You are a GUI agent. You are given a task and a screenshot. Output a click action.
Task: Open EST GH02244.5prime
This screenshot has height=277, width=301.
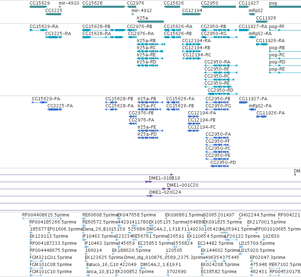(257, 215)
